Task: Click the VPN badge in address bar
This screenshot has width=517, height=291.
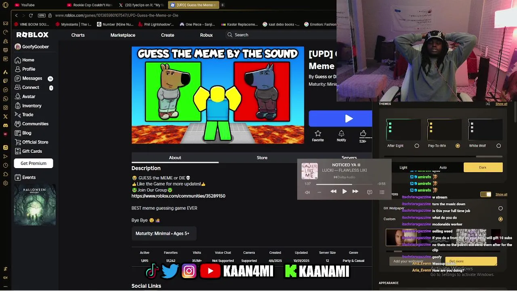Action: click(x=42, y=15)
